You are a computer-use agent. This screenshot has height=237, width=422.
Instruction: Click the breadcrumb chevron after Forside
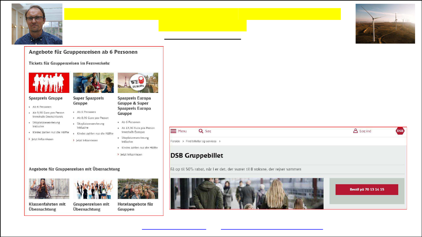[x=183, y=141]
